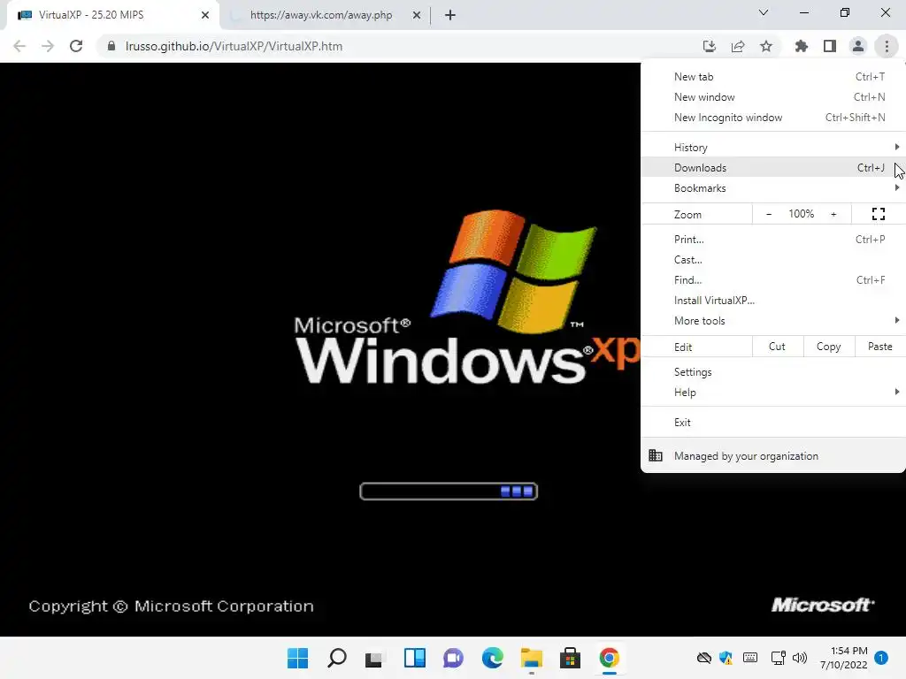Click the browser forward arrow
Viewport: 906px width, 679px height.
tap(48, 46)
